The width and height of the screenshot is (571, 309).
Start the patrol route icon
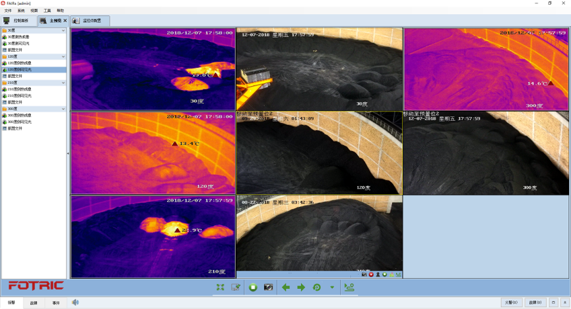point(349,288)
